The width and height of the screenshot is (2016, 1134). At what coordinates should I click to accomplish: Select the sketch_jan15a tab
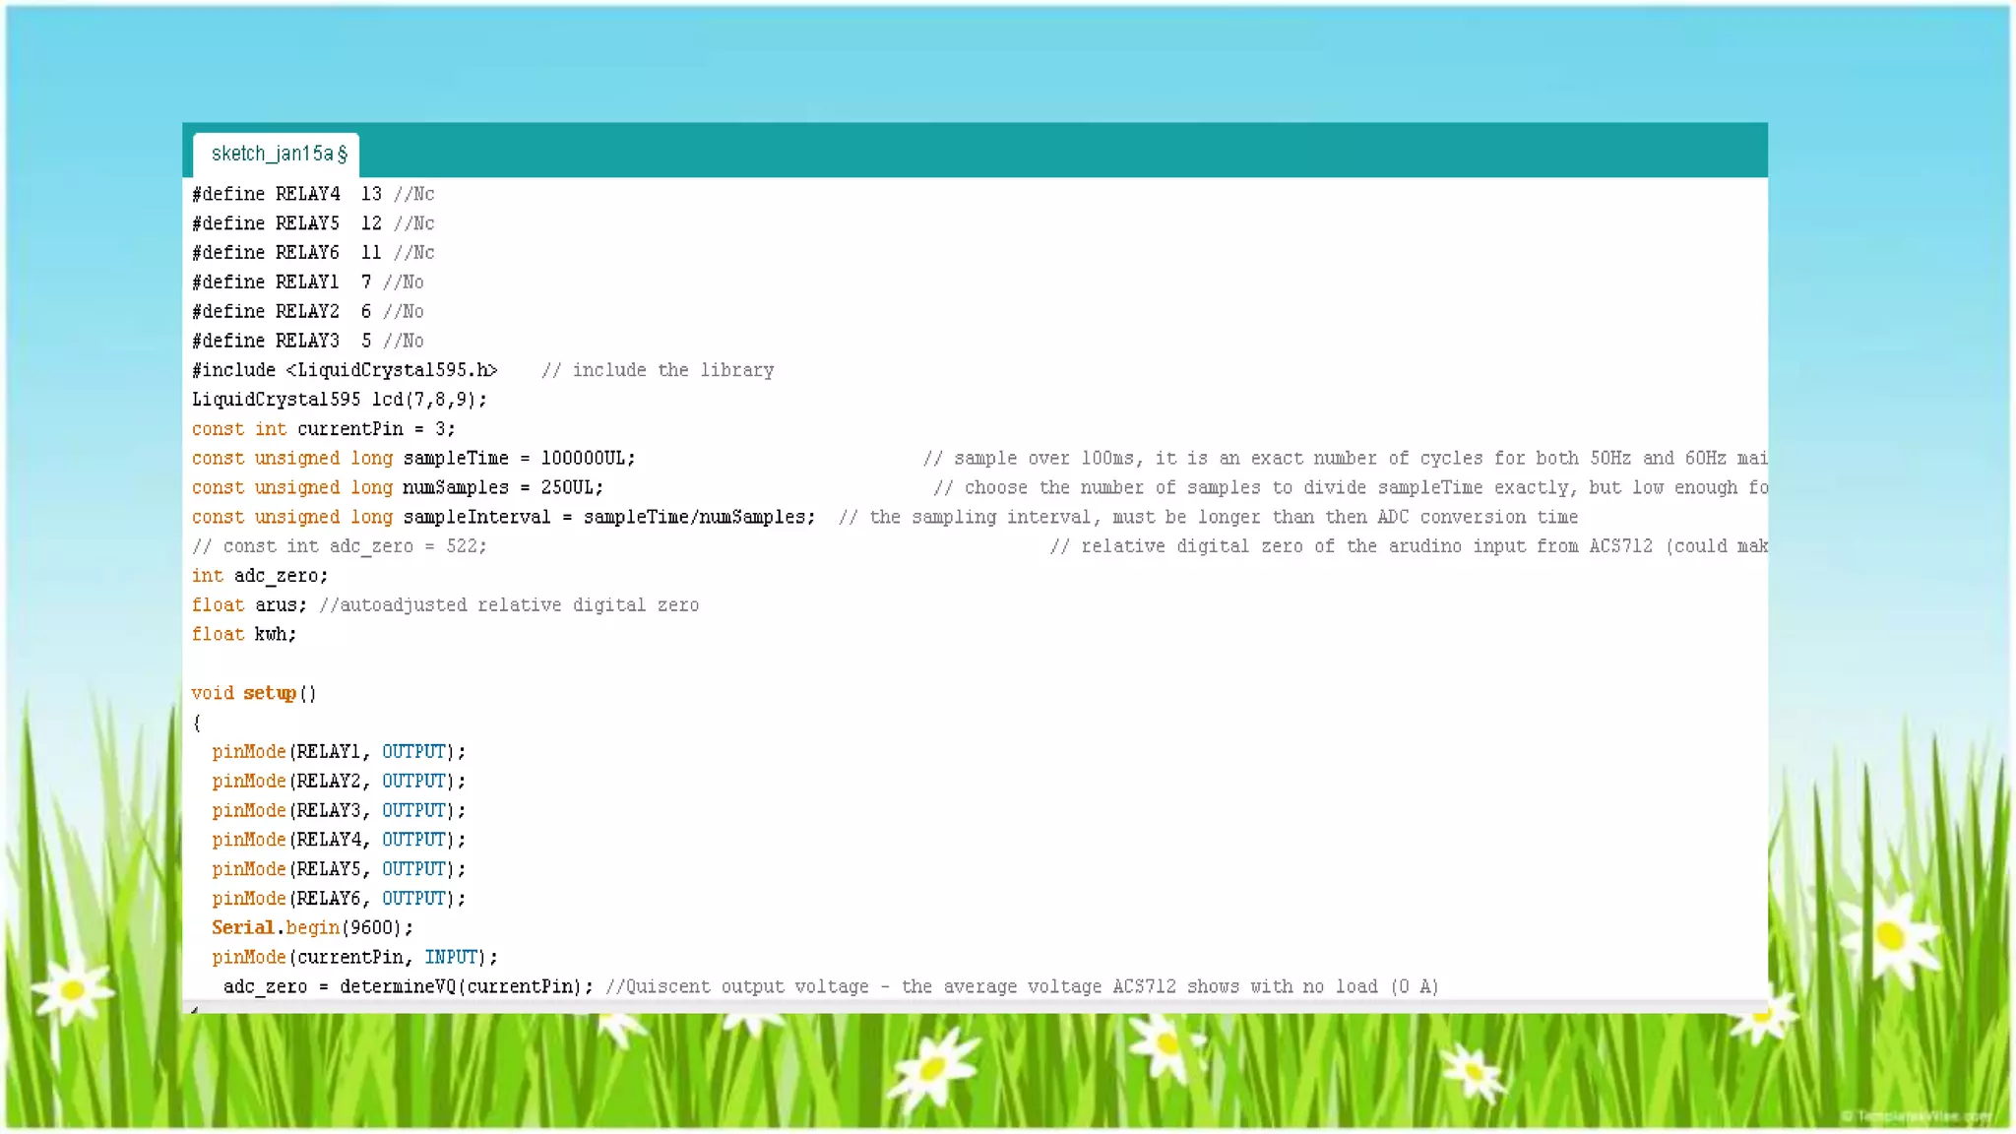[277, 154]
